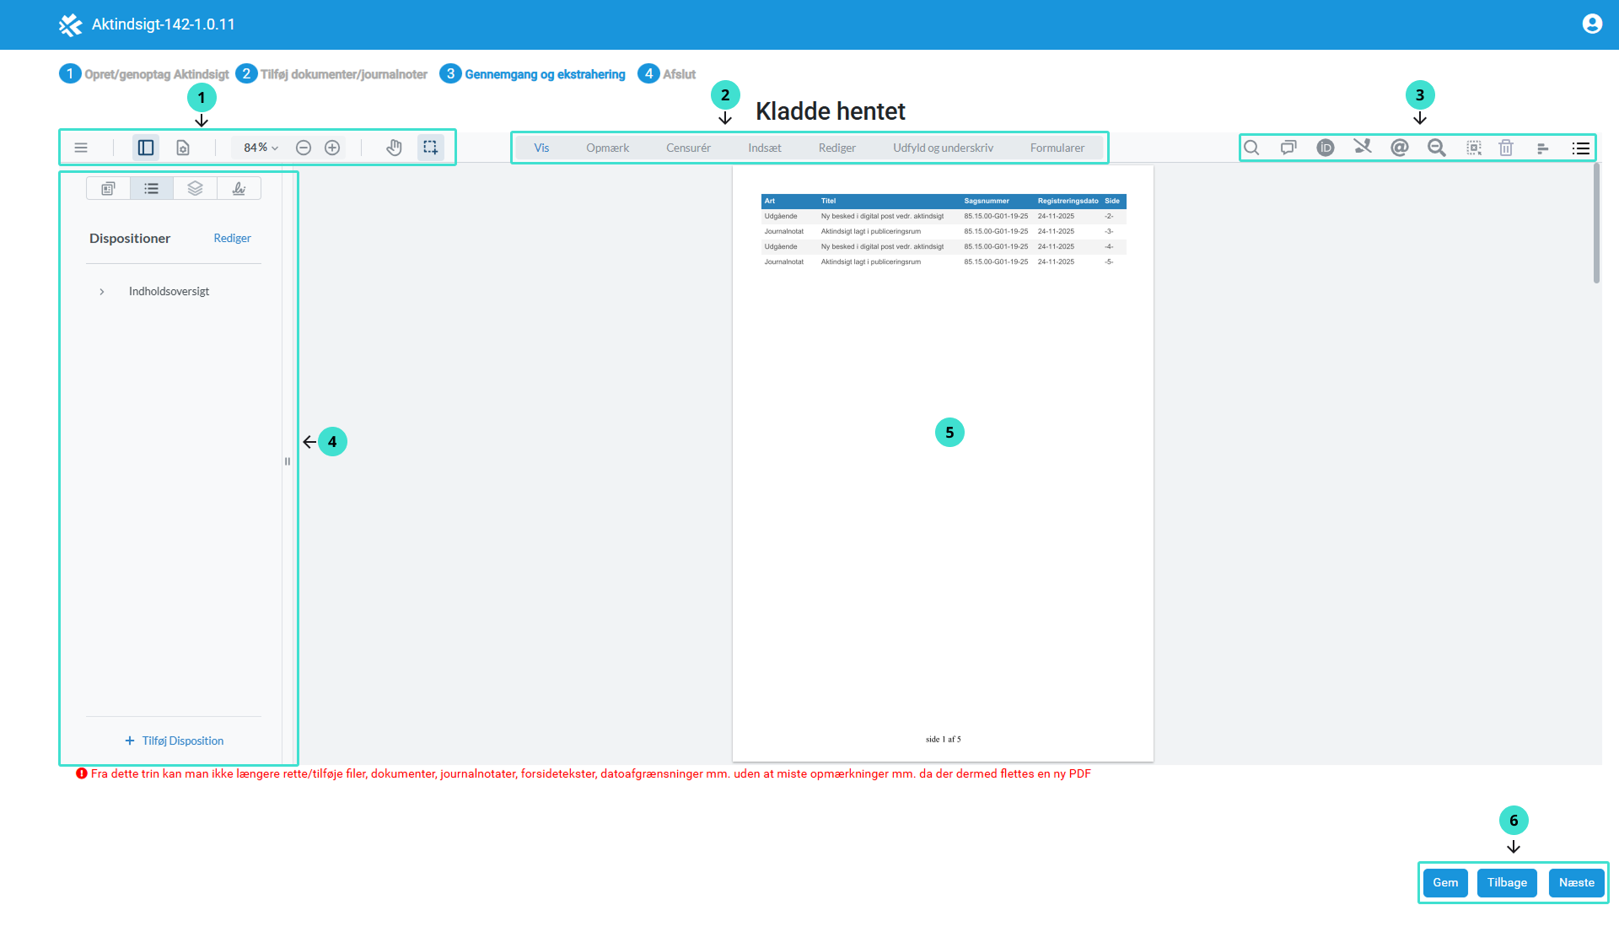Open the comments speech bubble icon
This screenshot has width=1619, height=932.
(1288, 148)
